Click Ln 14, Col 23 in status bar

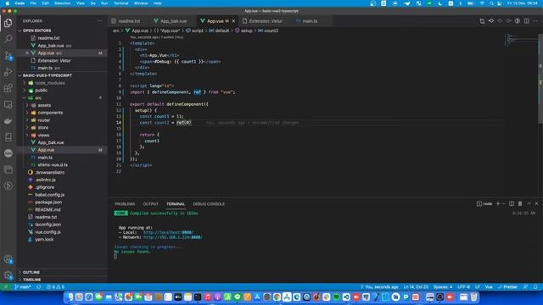click(x=416, y=287)
